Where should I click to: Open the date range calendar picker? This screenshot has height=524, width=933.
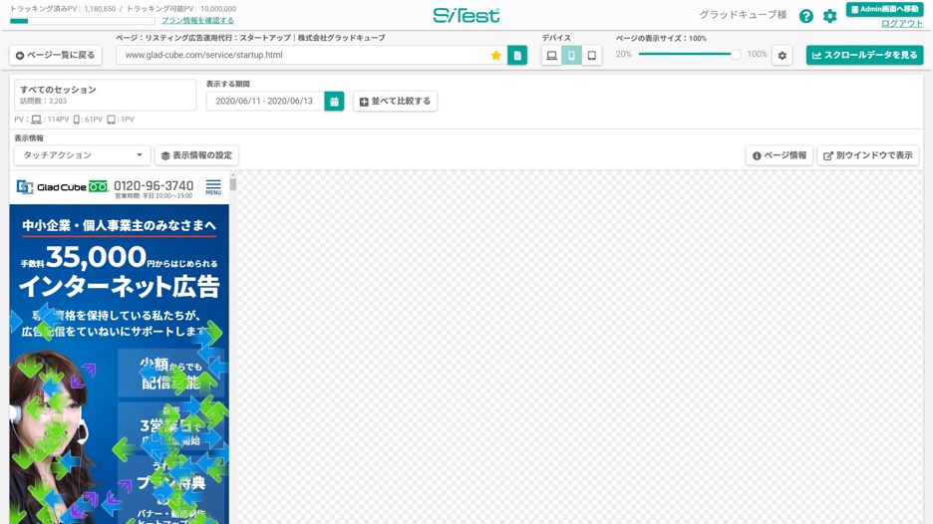(334, 102)
